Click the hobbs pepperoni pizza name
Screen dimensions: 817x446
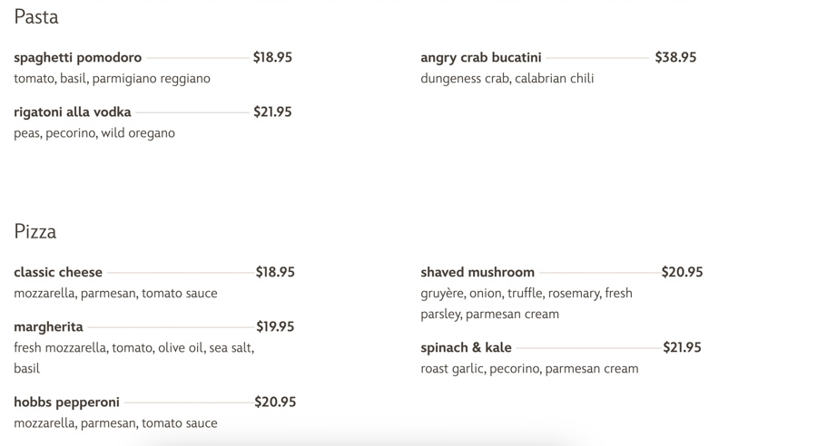66,402
